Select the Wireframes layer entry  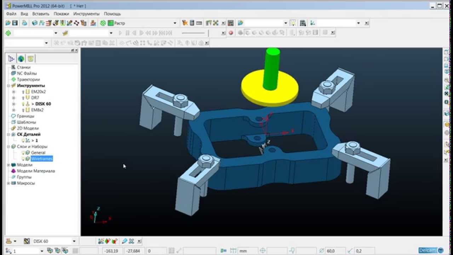pyautogui.click(x=42, y=159)
